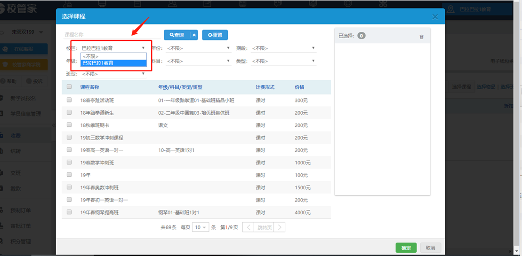The width and height of the screenshot is (522, 256).
Task: Click the 钢琴01-基础班1对1 cell
Action: pos(178,212)
